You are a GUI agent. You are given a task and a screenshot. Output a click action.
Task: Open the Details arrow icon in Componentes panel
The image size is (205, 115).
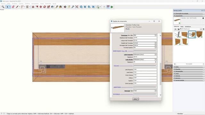(203, 29)
